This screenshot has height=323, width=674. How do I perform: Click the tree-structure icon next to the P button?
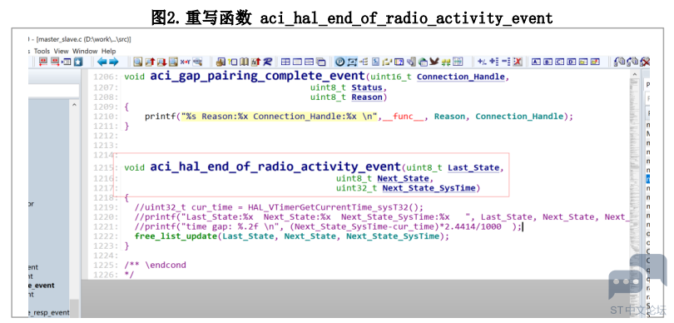364,62
